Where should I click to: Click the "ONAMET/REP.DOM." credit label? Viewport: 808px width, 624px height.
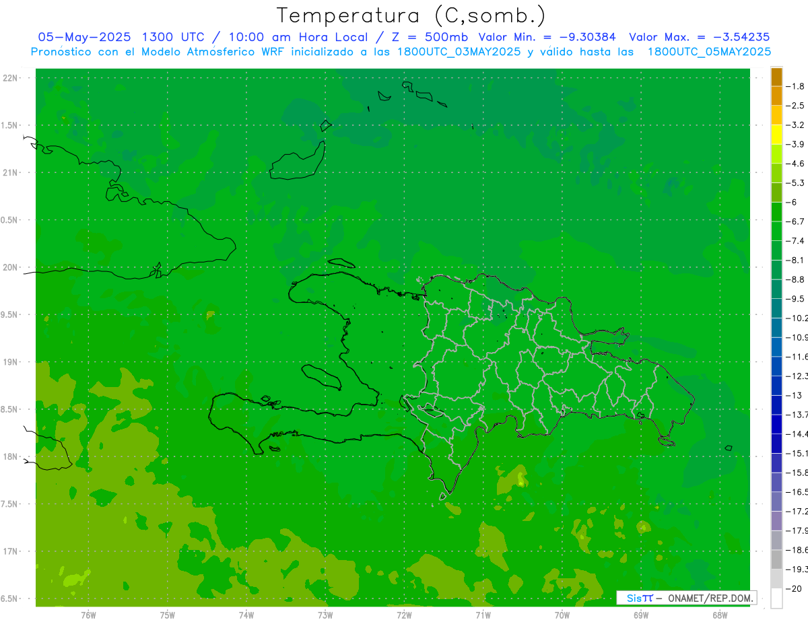click(x=710, y=598)
